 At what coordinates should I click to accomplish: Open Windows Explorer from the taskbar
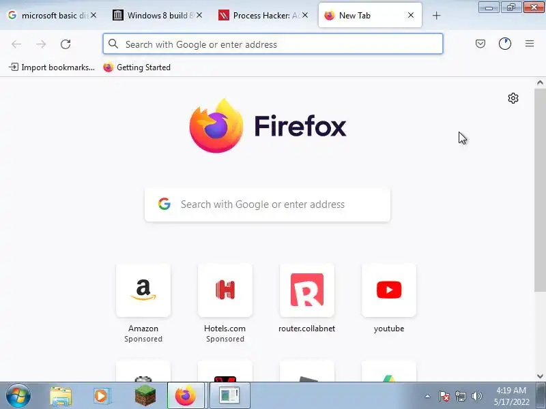coord(61,396)
